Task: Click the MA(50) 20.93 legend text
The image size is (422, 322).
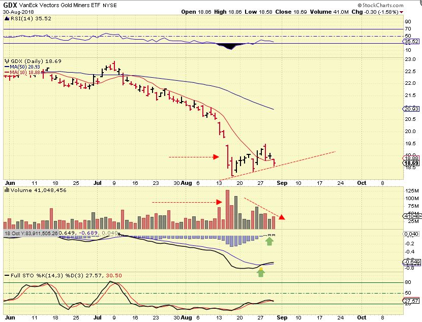Action: click(x=25, y=67)
